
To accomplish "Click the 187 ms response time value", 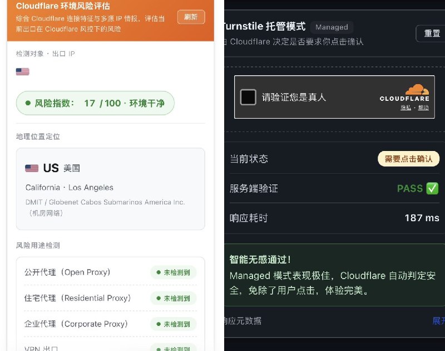I will (422, 218).
